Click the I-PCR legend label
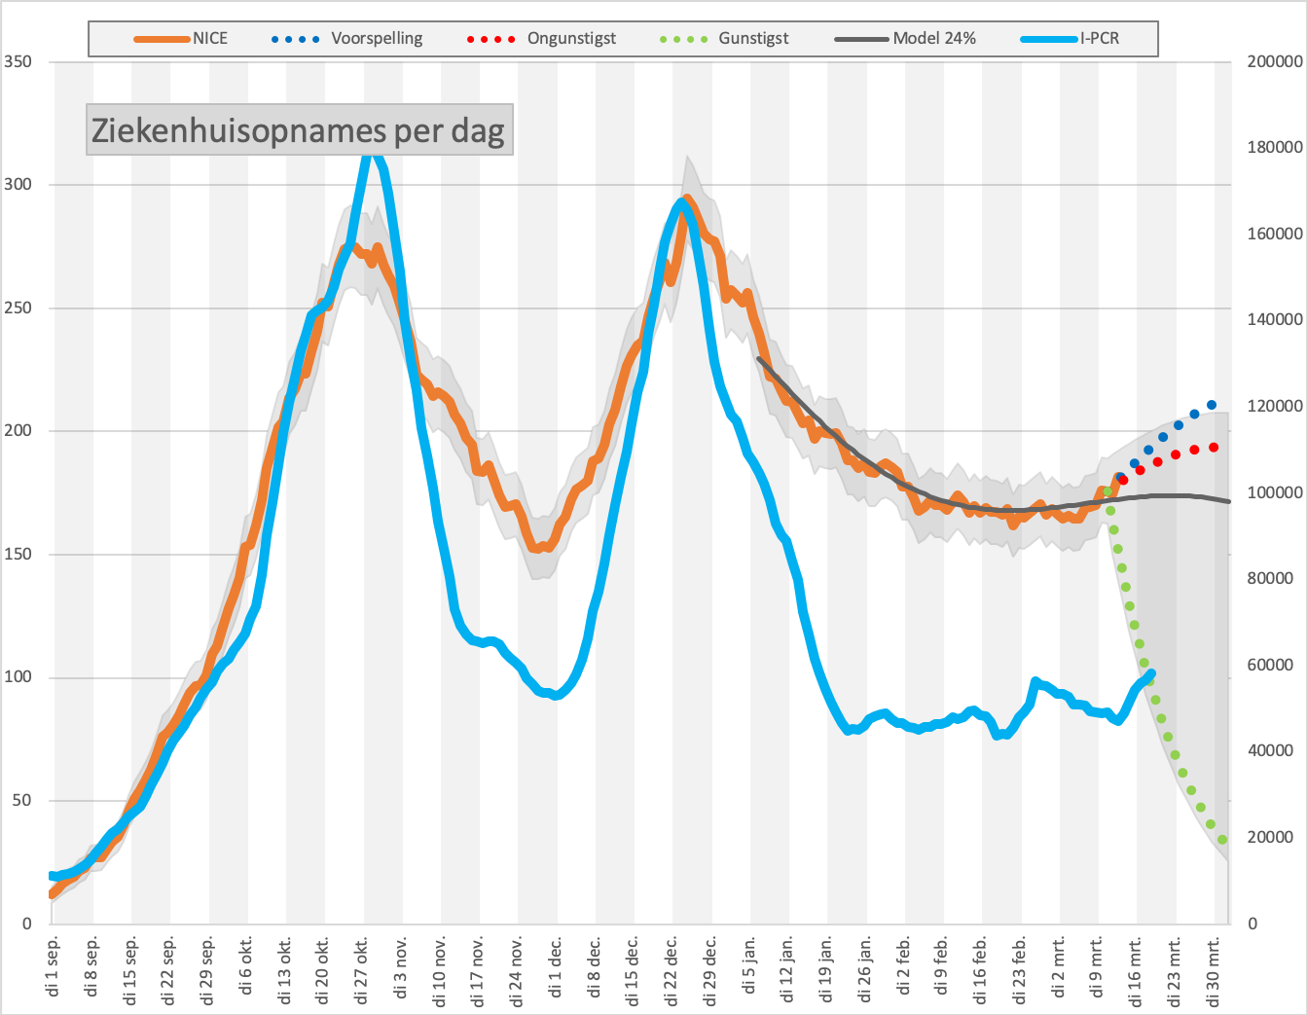 click(x=1099, y=39)
